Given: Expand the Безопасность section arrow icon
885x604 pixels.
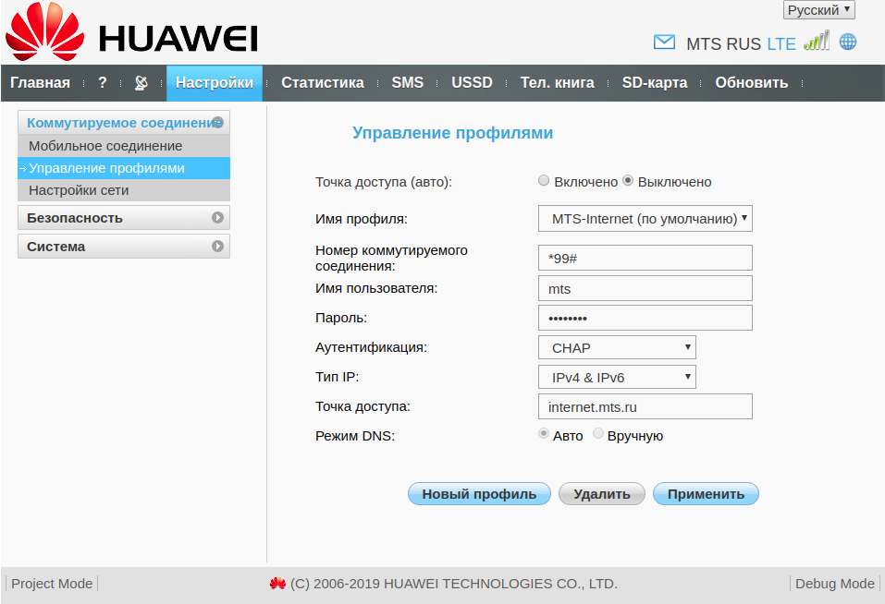Looking at the screenshot, I should pos(217,217).
